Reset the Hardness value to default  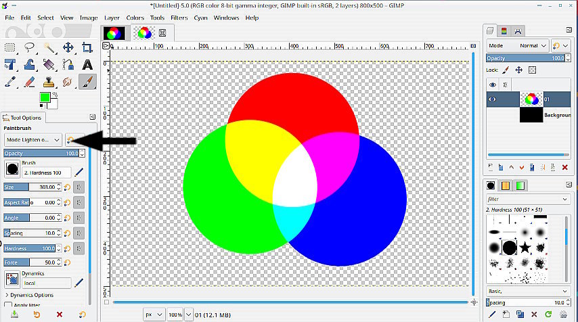coord(67,249)
